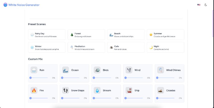Click the Ocean wave icon

tap(66, 70)
